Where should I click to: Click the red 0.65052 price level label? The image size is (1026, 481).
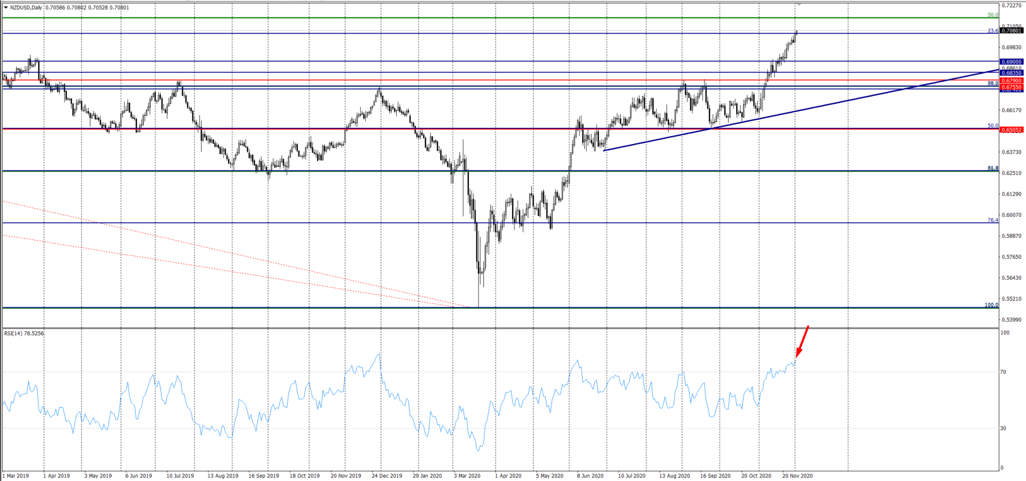(1012, 130)
